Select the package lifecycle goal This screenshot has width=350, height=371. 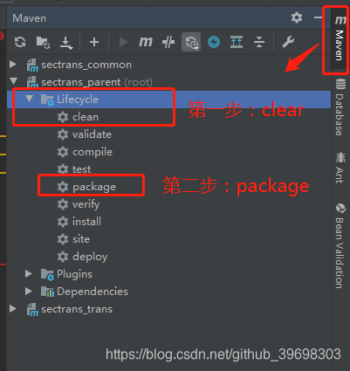coord(94,187)
